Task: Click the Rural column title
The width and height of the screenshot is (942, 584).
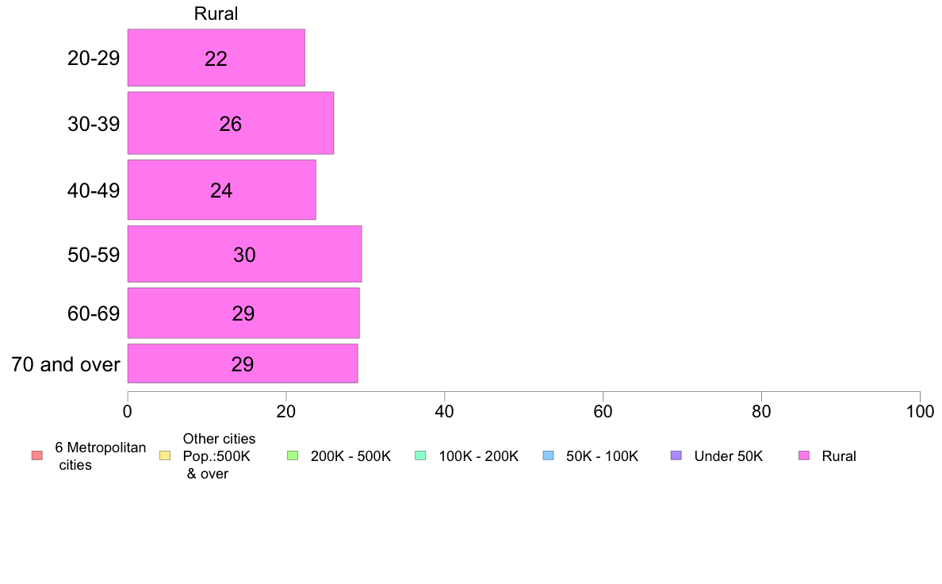Action: click(216, 13)
